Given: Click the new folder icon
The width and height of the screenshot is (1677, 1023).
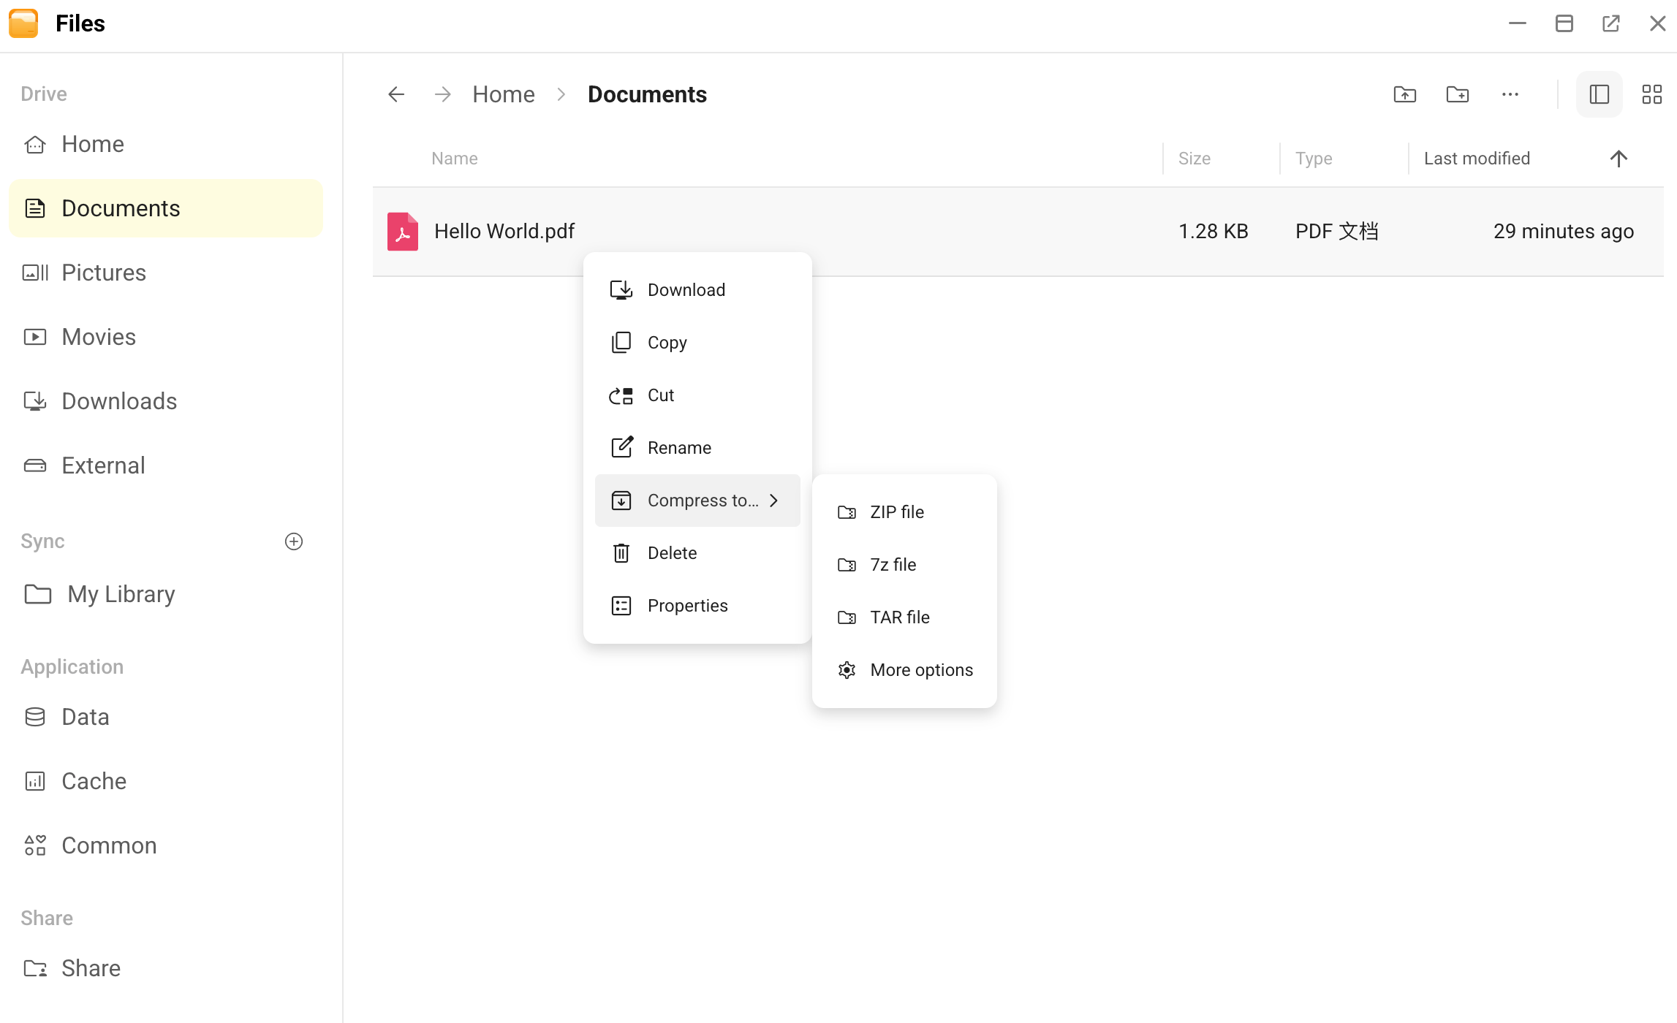Looking at the screenshot, I should point(1457,94).
